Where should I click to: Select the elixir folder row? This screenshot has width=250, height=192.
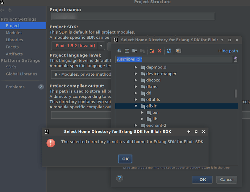point(176,106)
